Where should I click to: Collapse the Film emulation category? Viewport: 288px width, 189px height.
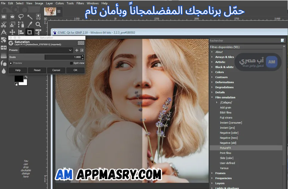click(212, 97)
